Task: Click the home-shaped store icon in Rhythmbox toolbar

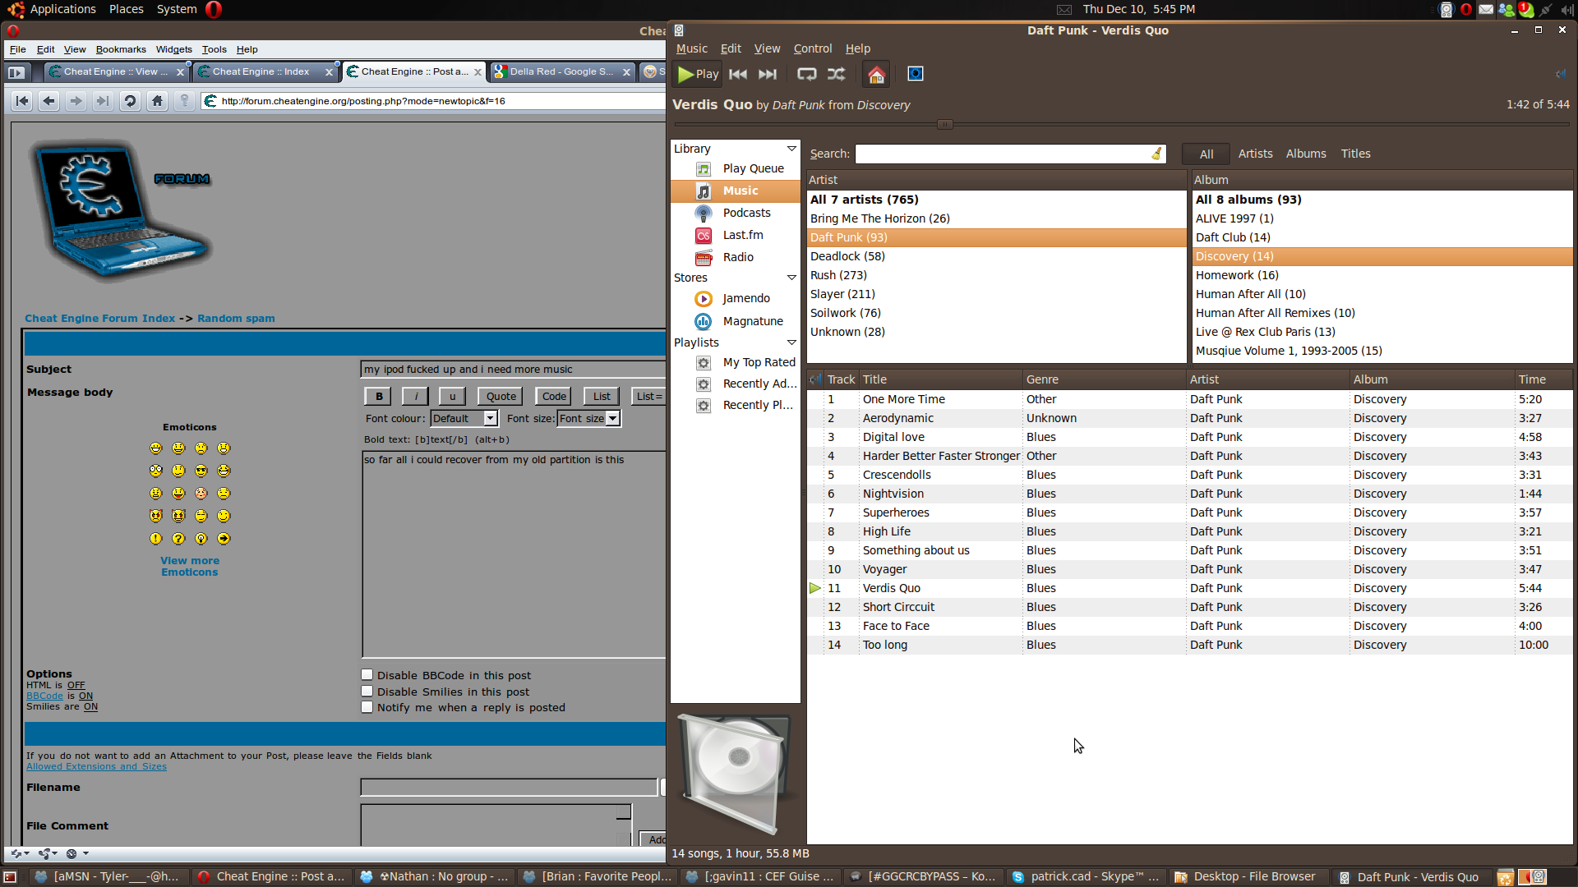Action: (x=876, y=75)
